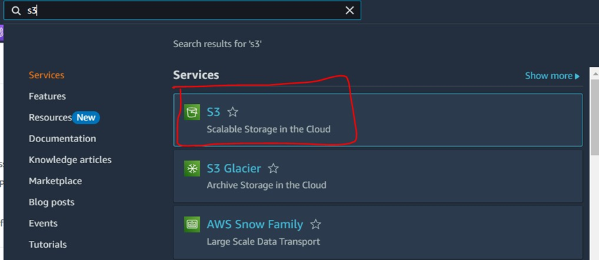
Task: Expand services with Show more
Action: [x=552, y=76]
